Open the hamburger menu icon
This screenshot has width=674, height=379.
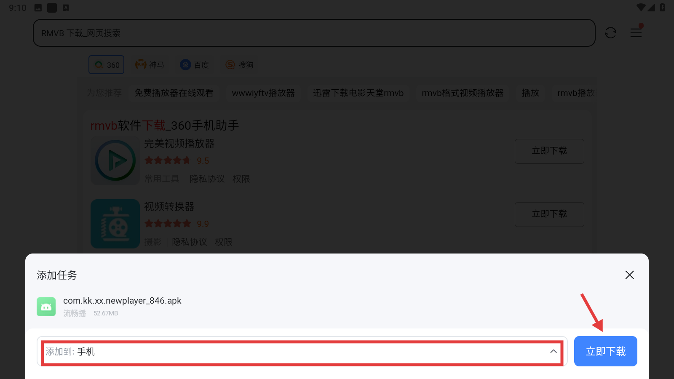pyautogui.click(x=636, y=32)
